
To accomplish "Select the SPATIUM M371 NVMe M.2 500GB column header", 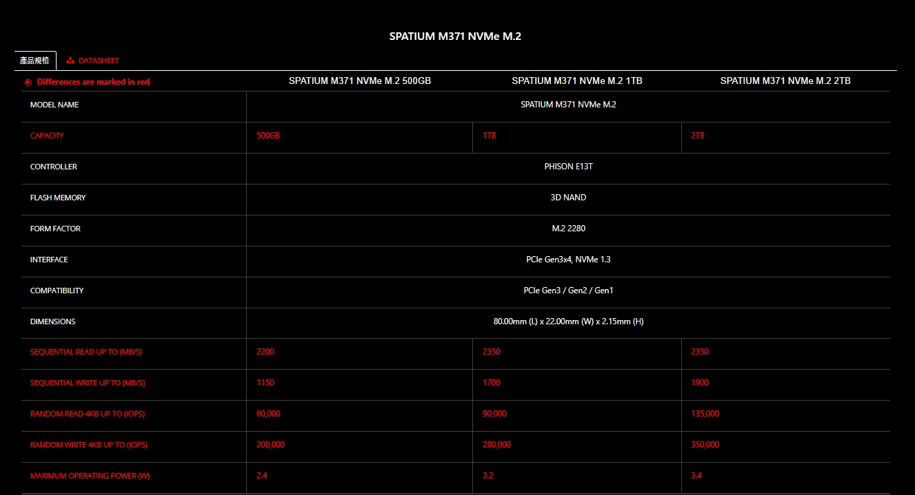I will tap(359, 81).
